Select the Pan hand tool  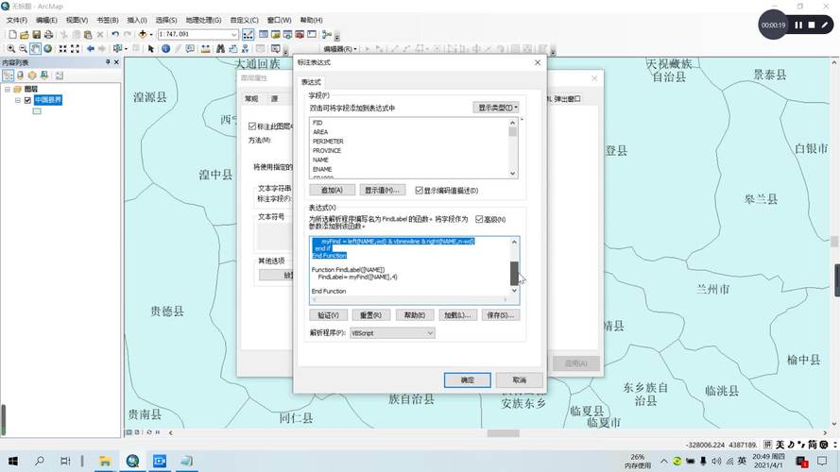coord(35,49)
